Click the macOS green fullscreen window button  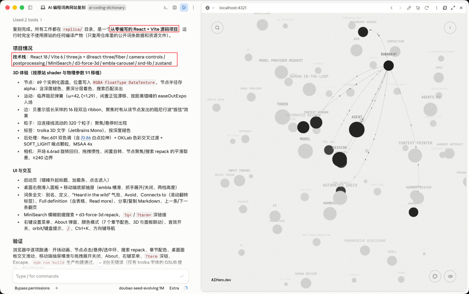click(22, 7)
